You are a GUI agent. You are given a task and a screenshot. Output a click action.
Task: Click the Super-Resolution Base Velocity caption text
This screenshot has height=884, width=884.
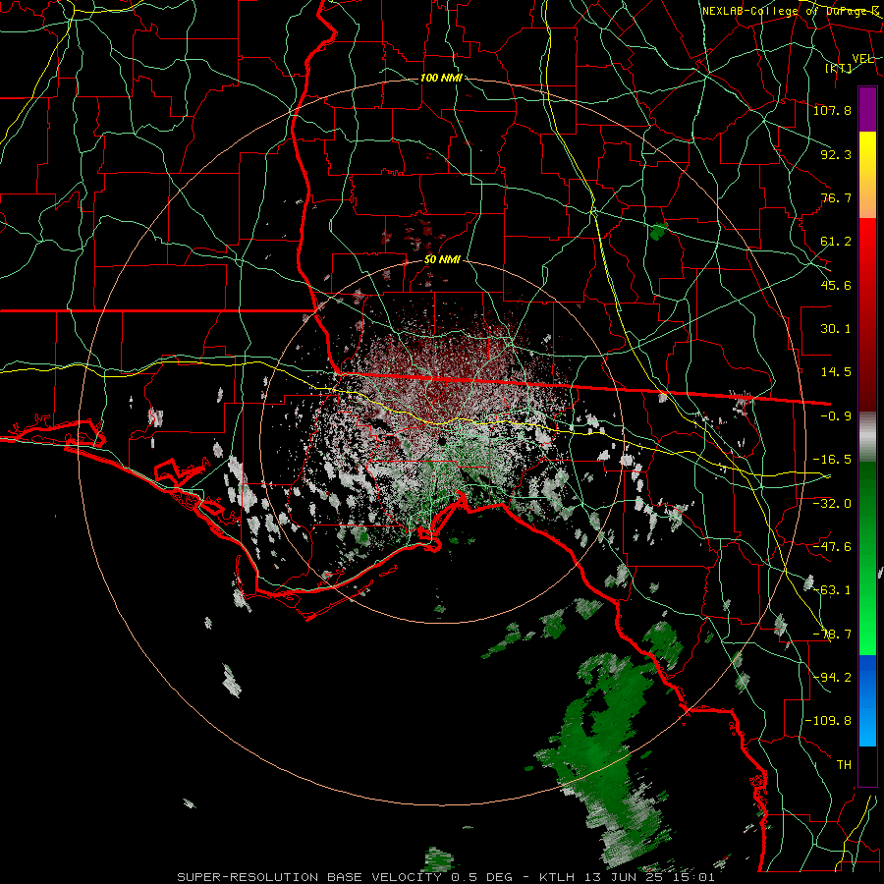[445, 877]
